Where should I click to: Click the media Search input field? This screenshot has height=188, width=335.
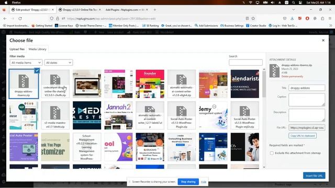(245, 62)
